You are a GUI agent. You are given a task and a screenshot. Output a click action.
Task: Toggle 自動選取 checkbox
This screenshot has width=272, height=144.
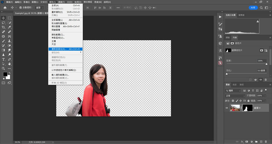[21, 8]
